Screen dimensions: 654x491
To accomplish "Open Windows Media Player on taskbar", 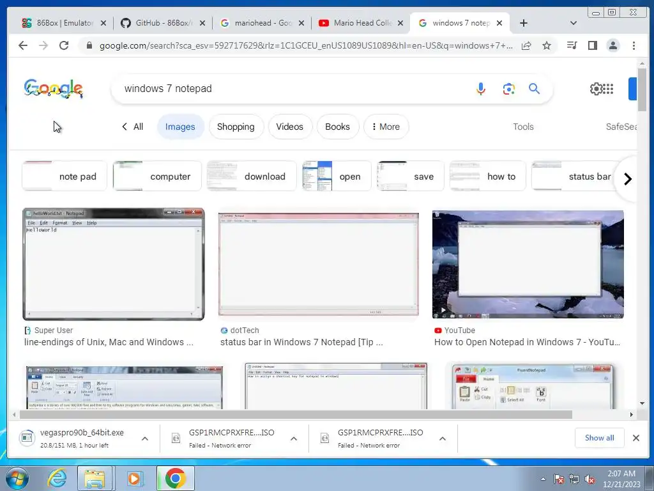I will [134, 478].
